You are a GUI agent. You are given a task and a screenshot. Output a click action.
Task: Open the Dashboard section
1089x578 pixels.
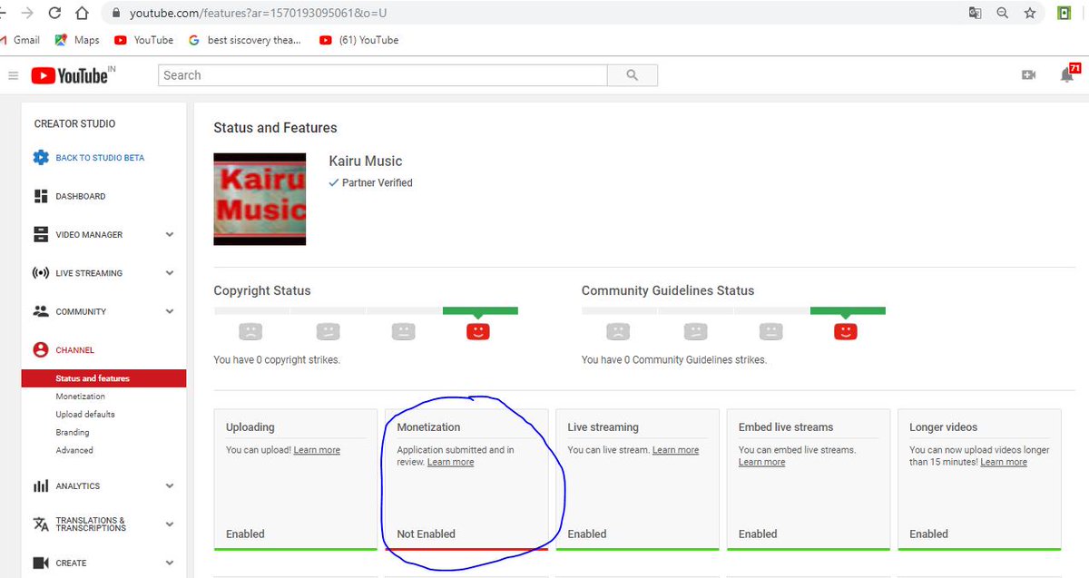point(81,196)
